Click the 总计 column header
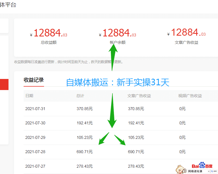The width and height of the screenshot is (218, 174). 80,96
